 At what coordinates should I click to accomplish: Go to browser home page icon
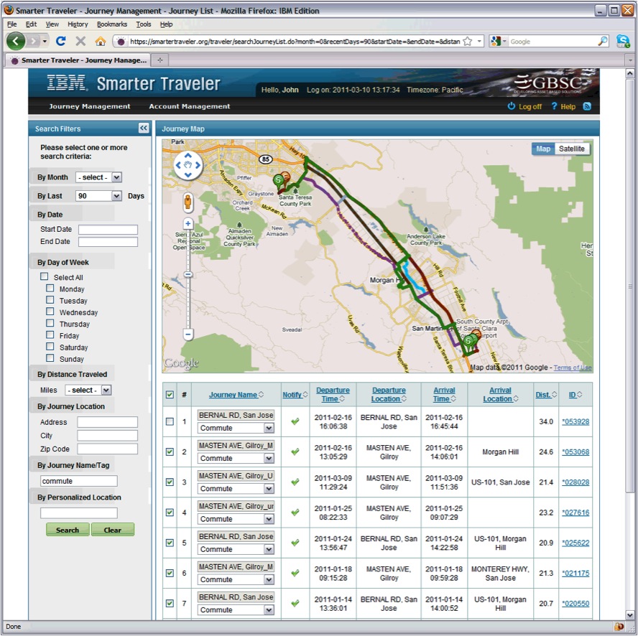[101, 42]
